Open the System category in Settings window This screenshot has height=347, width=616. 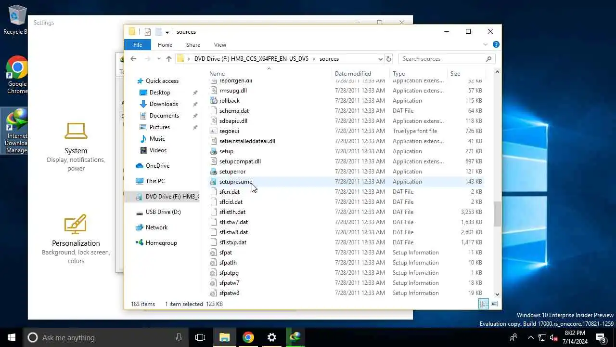(x=76, y=147)
